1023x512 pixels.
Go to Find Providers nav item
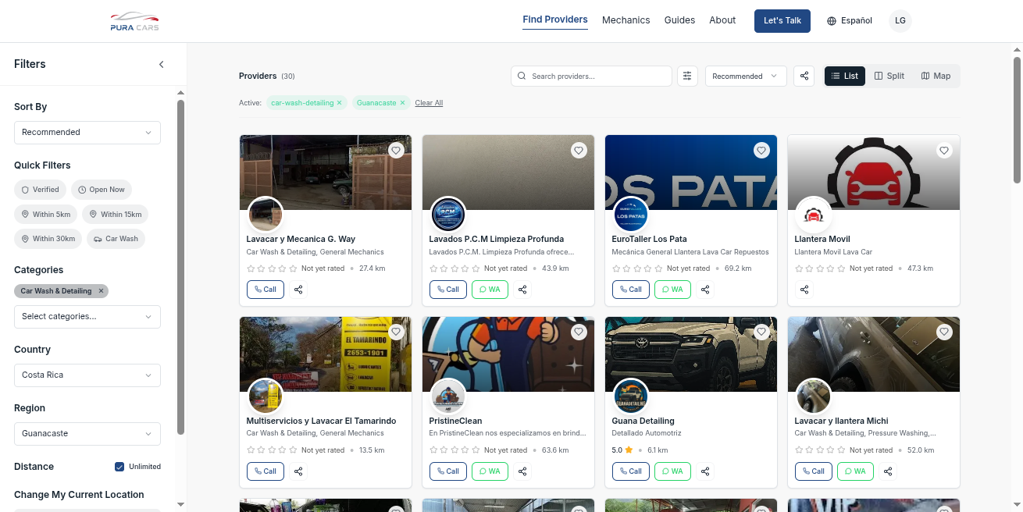pyautogui.click(x=555, y=20)
